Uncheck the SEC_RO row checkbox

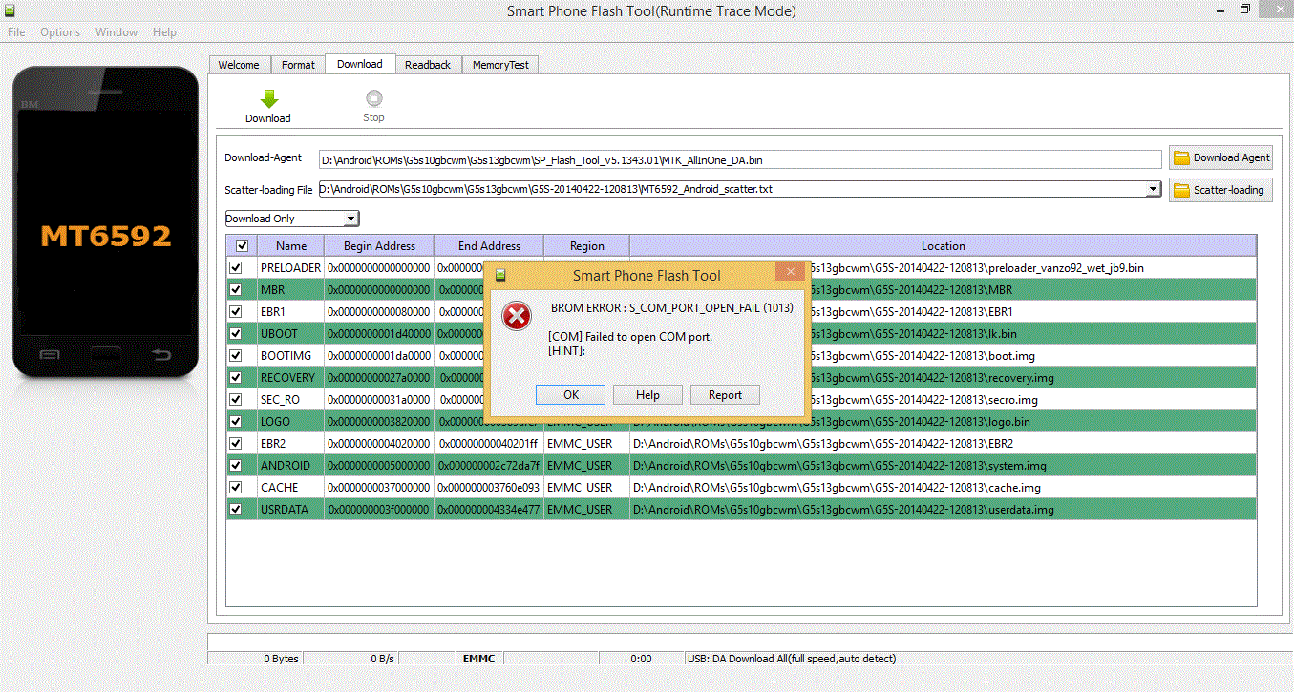(x=236, y=400)
